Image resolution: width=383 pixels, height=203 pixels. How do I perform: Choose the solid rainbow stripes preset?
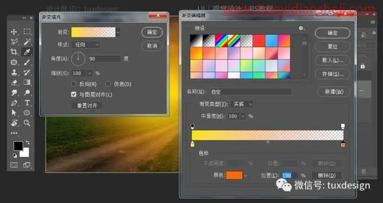(221, 41)
